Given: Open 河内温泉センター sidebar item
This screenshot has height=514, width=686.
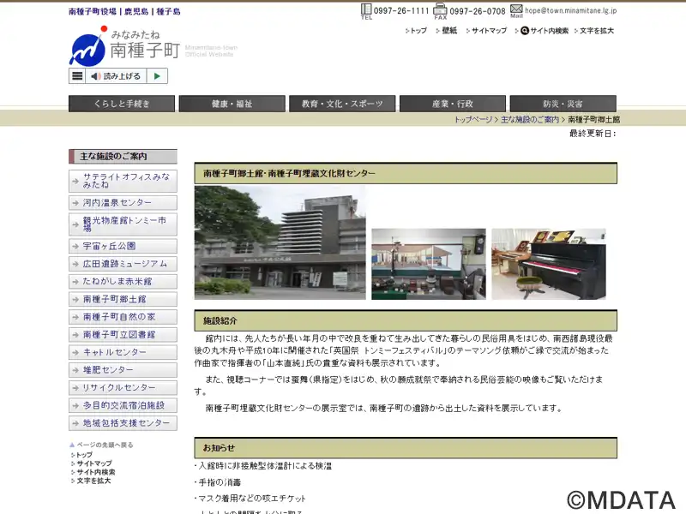Looking at the screenshot, I should tap(123, 203).
